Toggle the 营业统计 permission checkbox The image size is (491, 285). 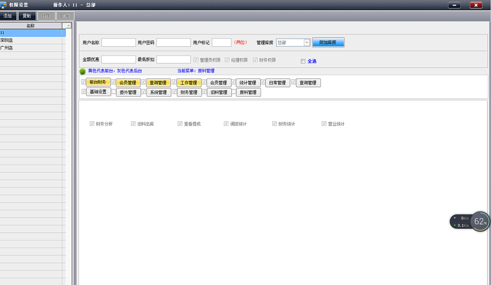coord(324,124)
